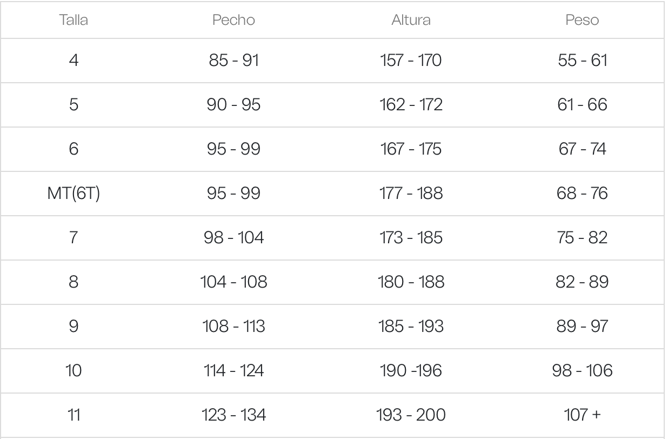Screen dimensions: 668x439
Task: Click weight value 67 - 74
Action: 583,149
